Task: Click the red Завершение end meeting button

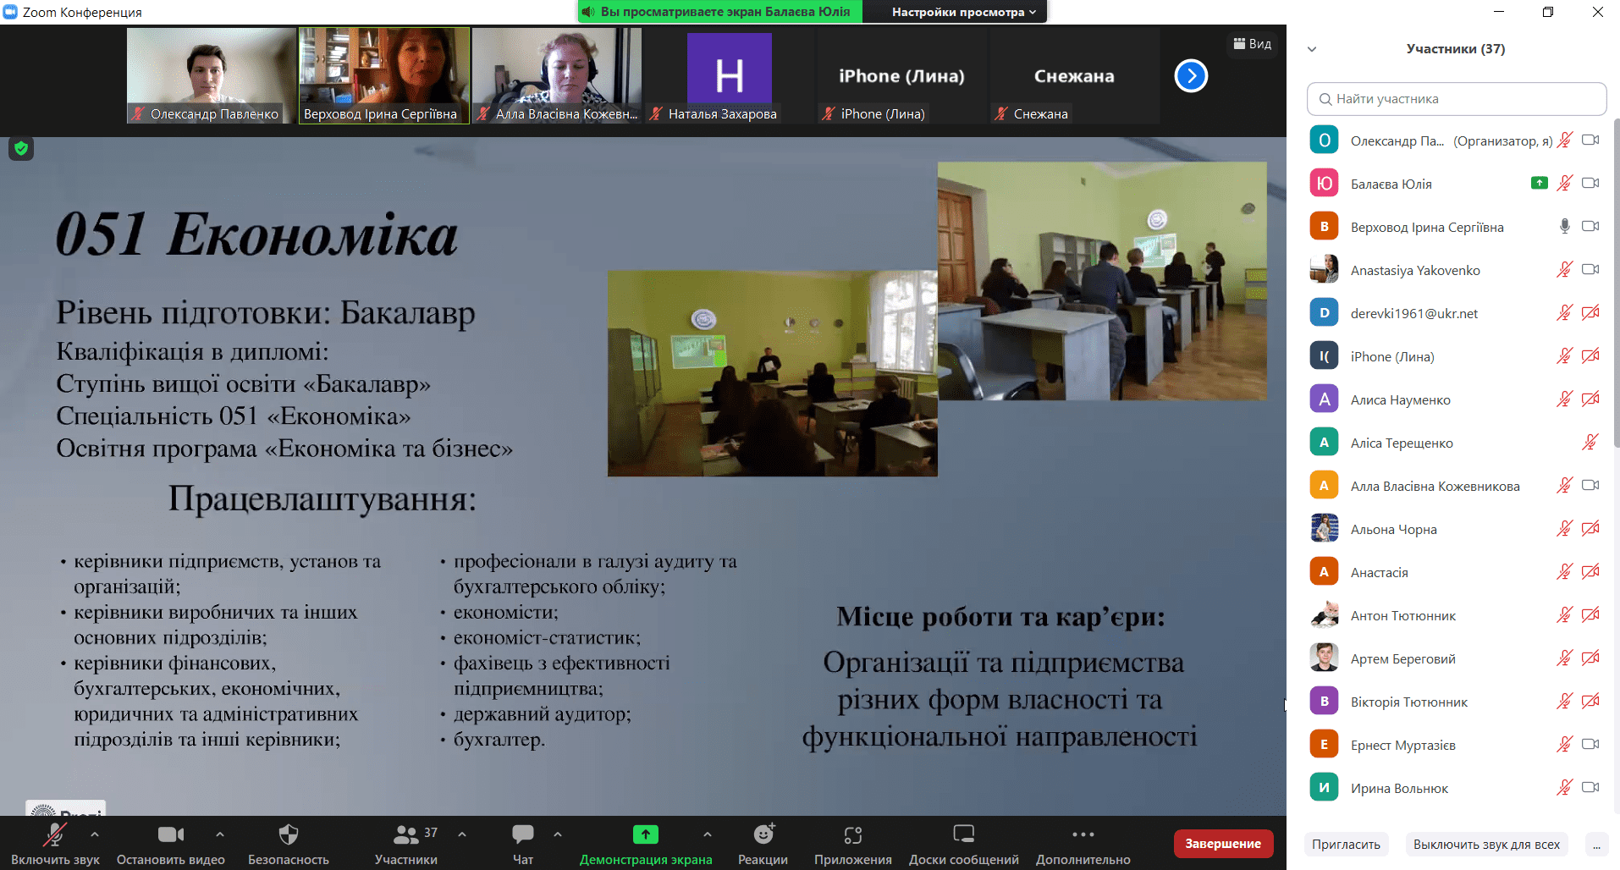Action: (x=1222, y=844)
